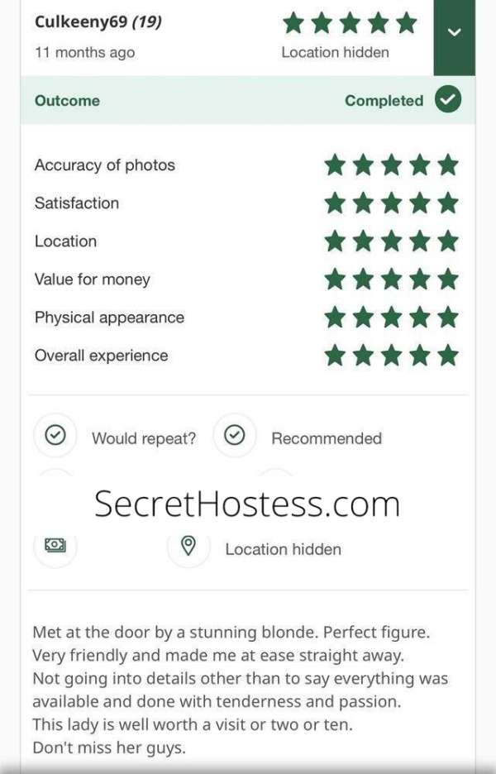
Task: Click the Completed status label
Action: 384,101
